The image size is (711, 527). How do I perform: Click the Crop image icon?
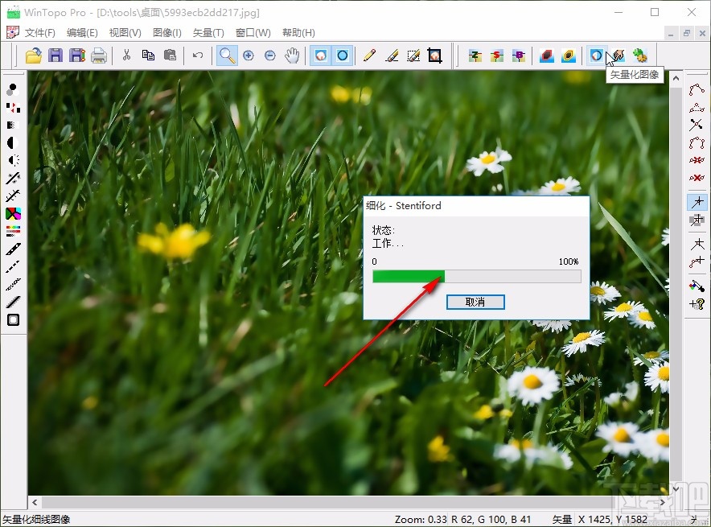(435, 56)
